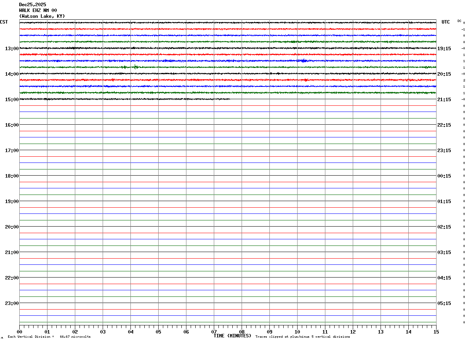Image resolution: width=467 pixels, height=342 pixels.
Task: Select the 16:00 CST time label
Action: (12, 125)
